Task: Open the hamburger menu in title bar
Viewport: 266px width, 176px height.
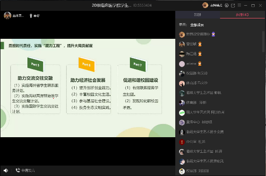Action: point(240,5)
